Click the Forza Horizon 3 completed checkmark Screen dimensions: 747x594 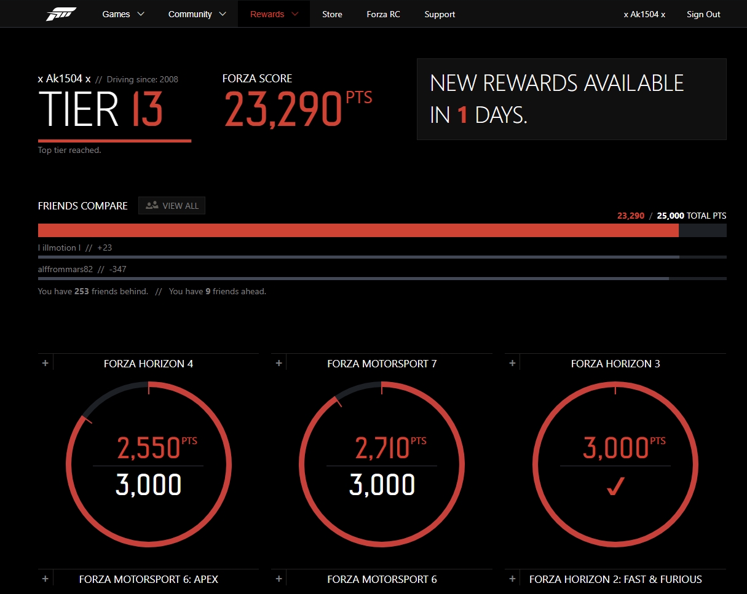(615, 485)
